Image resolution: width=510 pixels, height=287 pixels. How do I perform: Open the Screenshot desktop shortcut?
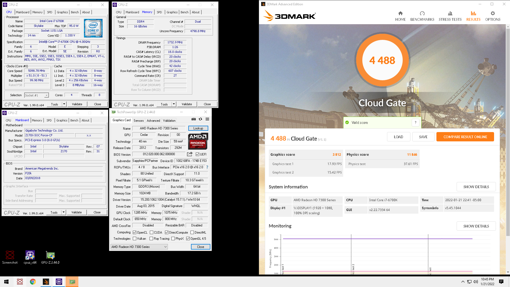[x=10, y=257]
